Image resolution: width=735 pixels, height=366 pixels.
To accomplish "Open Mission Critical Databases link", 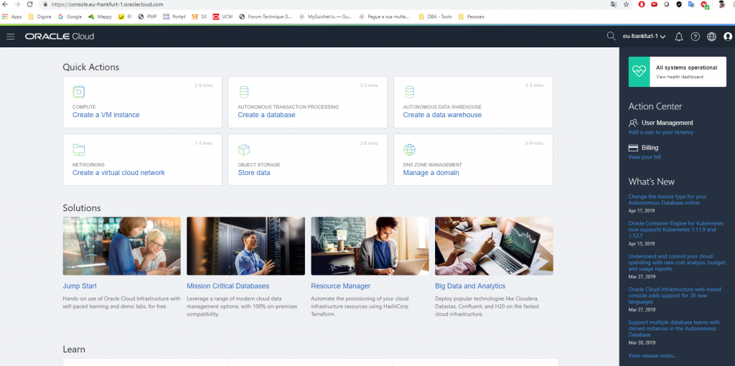I will point(228,286).
